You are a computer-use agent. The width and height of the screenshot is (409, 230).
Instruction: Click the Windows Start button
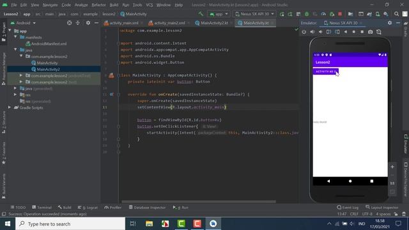[8, 224]
